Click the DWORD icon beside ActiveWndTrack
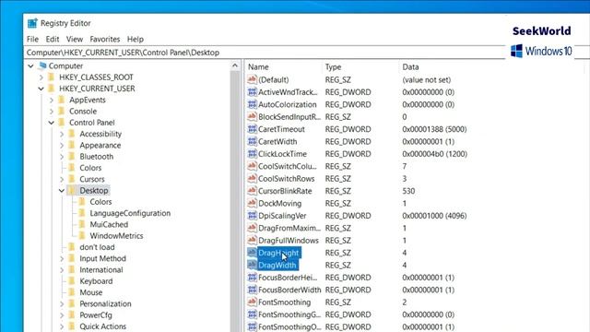 252,92
